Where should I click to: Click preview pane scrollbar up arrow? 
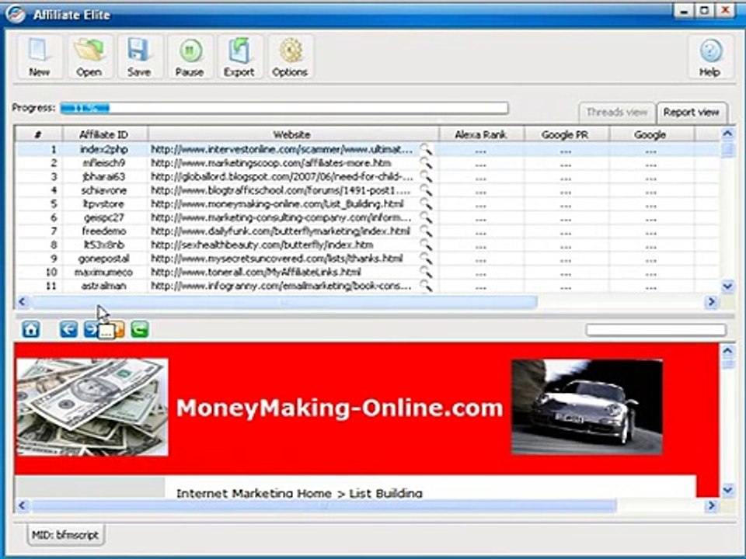[x=727, y=351]
